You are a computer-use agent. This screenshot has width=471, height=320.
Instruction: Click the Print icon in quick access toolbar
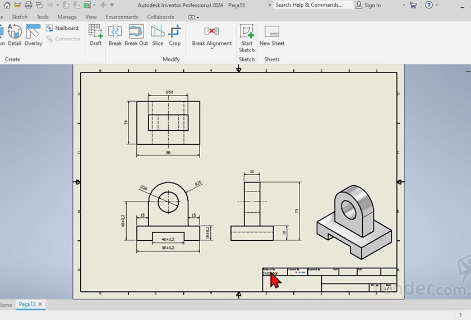[29, 5]
